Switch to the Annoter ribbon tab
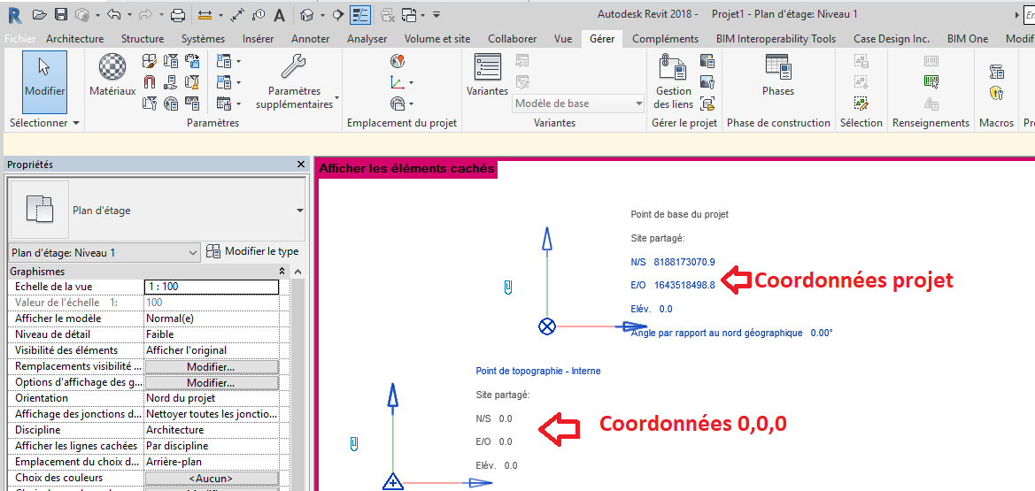This screenshot has width=1035, height=491. pos(310,39)
